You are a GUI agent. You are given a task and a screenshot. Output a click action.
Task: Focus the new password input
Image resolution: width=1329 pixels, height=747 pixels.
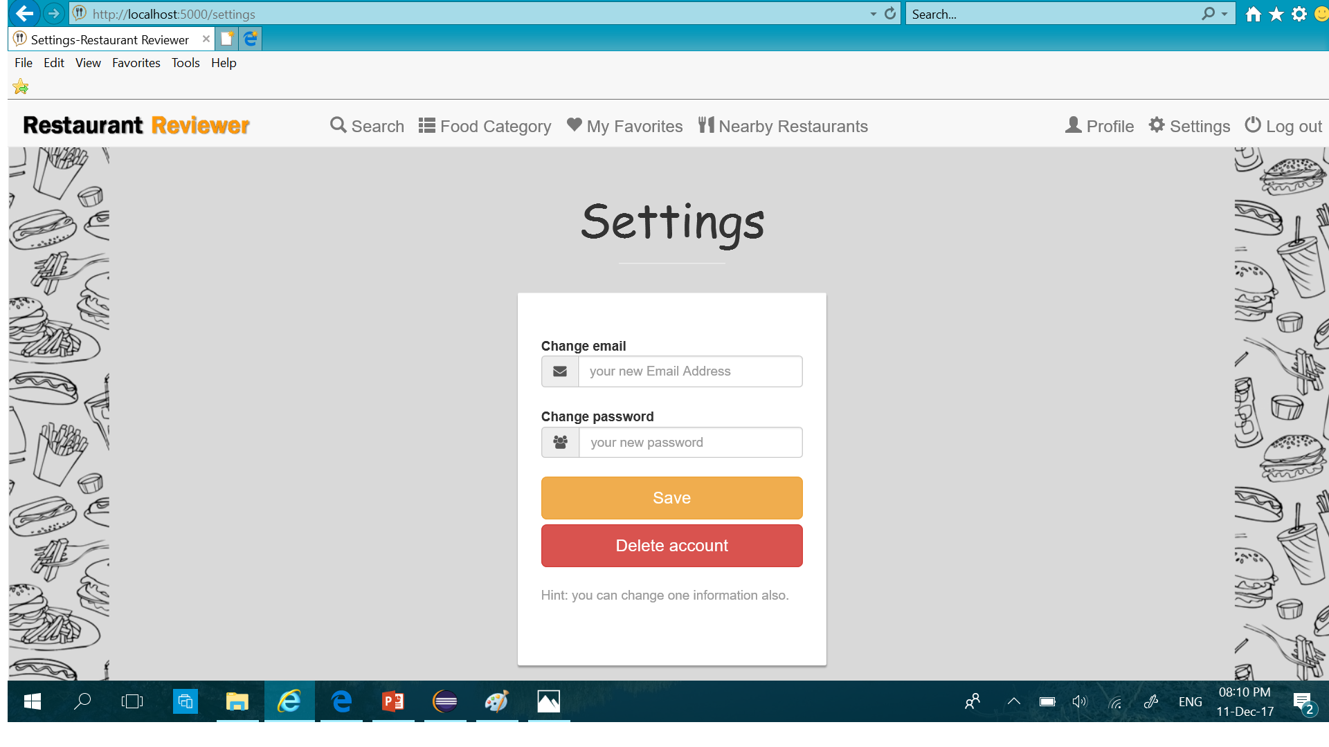pyautogui.click(x=690, y=442)
